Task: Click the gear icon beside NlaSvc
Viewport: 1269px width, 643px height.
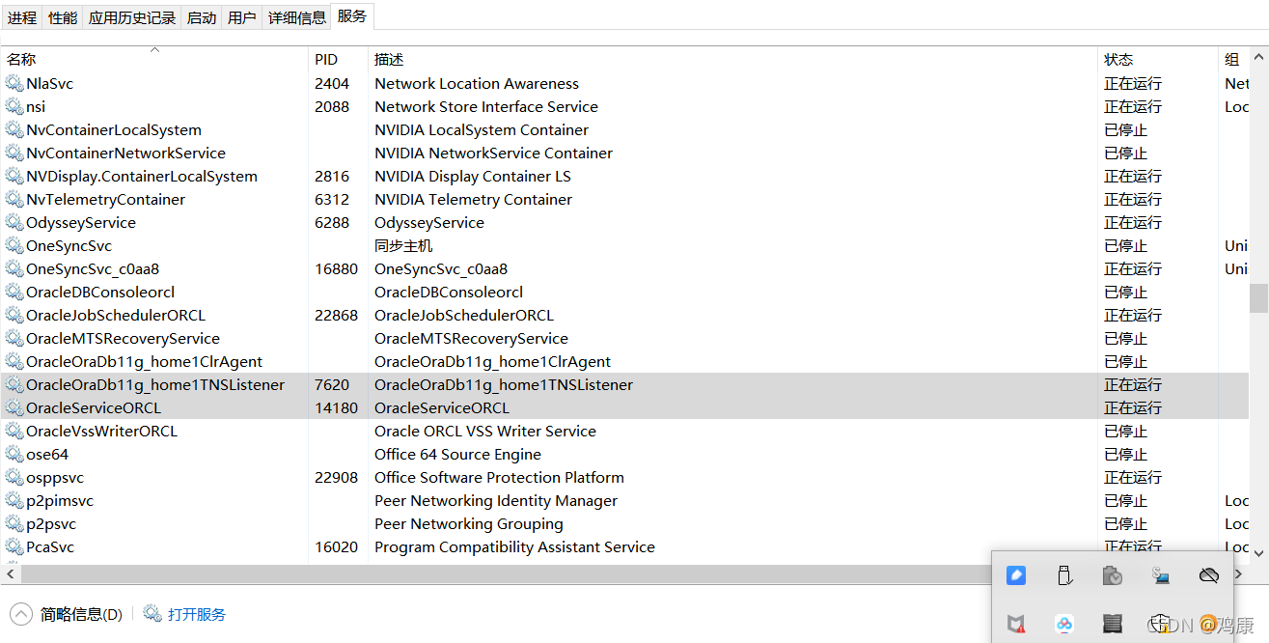Action: pos(14,84)
